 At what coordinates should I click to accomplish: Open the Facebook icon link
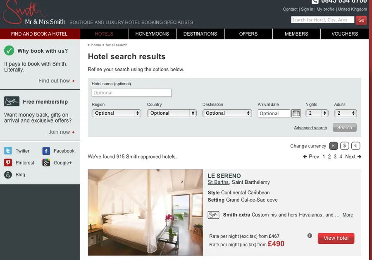46,151
